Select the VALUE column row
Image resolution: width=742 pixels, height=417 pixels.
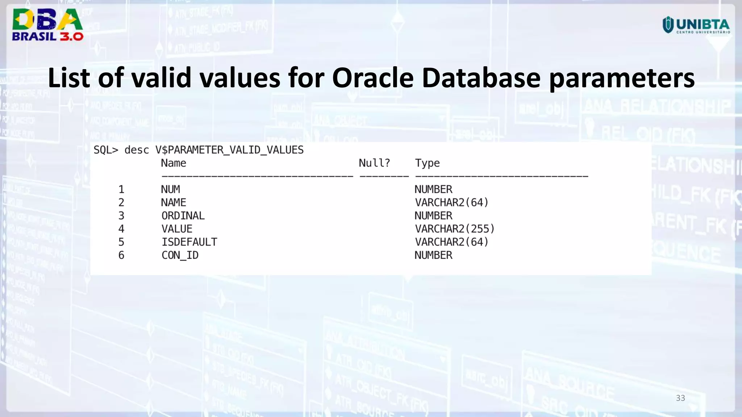pos(177,229)
